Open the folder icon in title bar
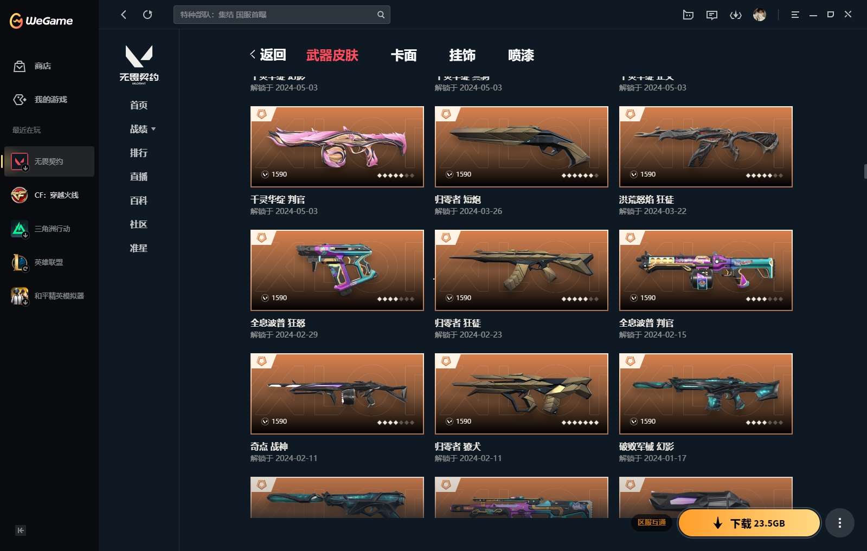Image resolution: width=867 pixels, height=551 pixels. pos(688,15)
